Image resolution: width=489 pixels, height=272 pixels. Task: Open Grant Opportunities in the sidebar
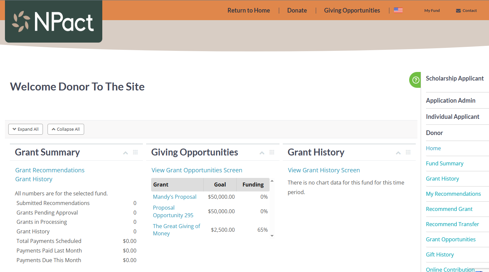coord(451,239)
